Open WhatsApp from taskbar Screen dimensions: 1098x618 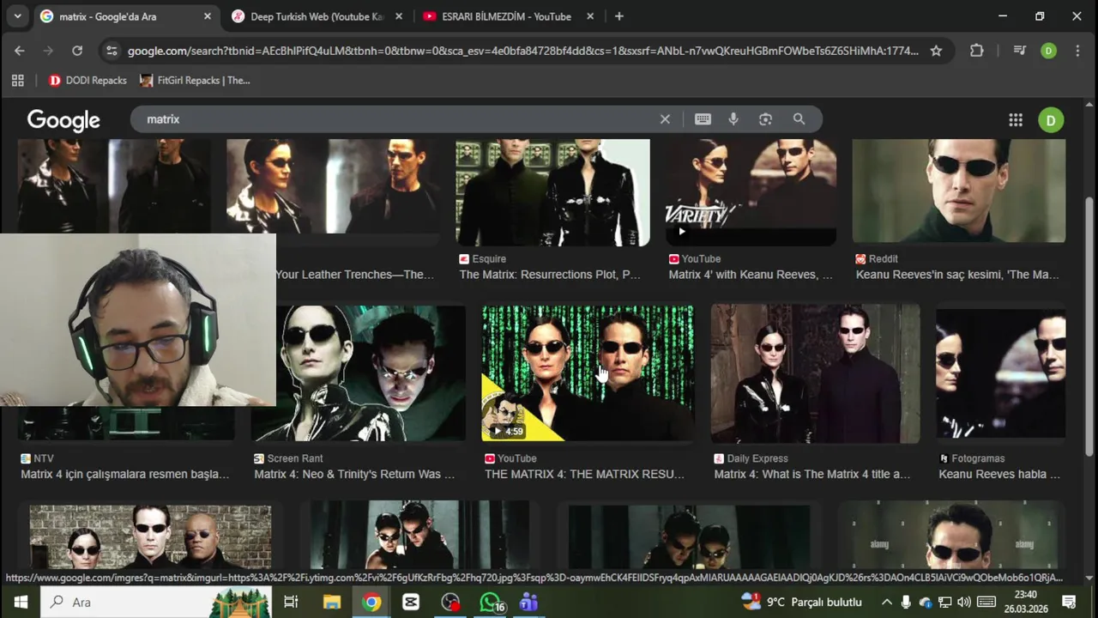tap(490, 602)
